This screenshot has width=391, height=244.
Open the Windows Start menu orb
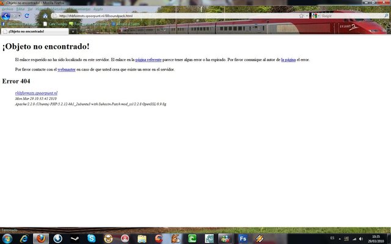click(7, 239)
